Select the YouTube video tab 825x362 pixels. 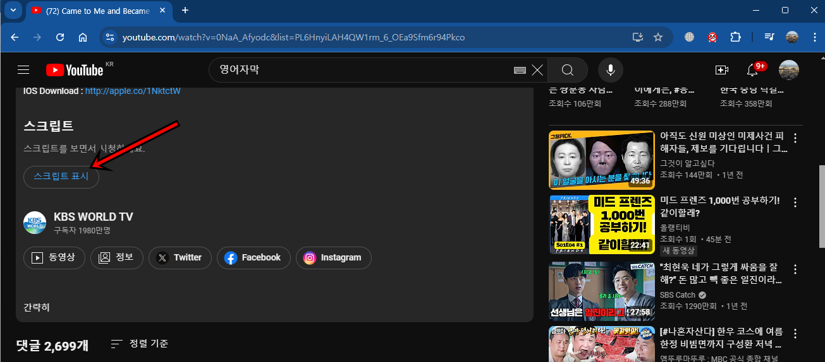(x=99, y=11)
